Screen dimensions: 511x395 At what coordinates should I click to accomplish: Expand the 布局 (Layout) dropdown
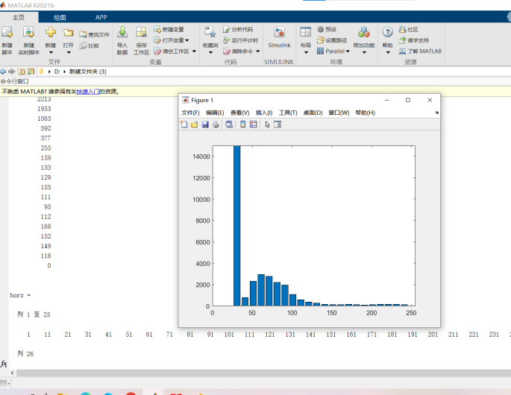[306, 52]
